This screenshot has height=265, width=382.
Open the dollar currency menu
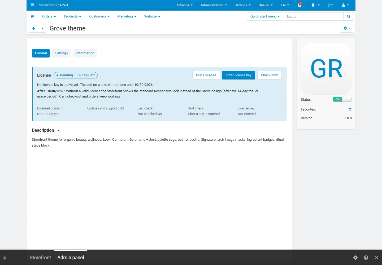330,5
